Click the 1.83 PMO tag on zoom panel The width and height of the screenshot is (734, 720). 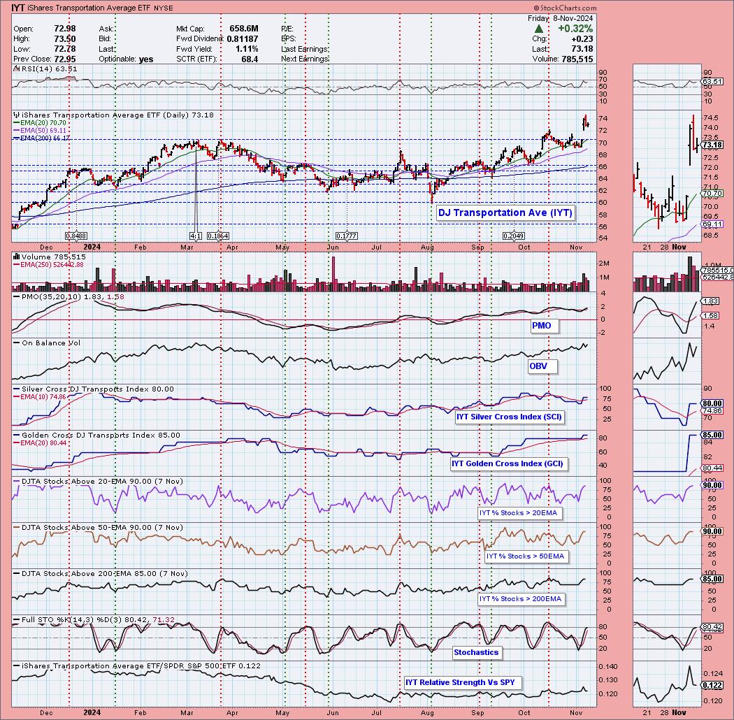(711, 301)
